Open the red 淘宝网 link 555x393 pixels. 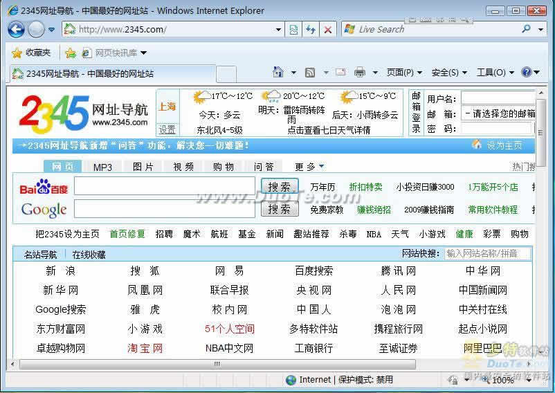pyautogui.click(x=145, y=349)
